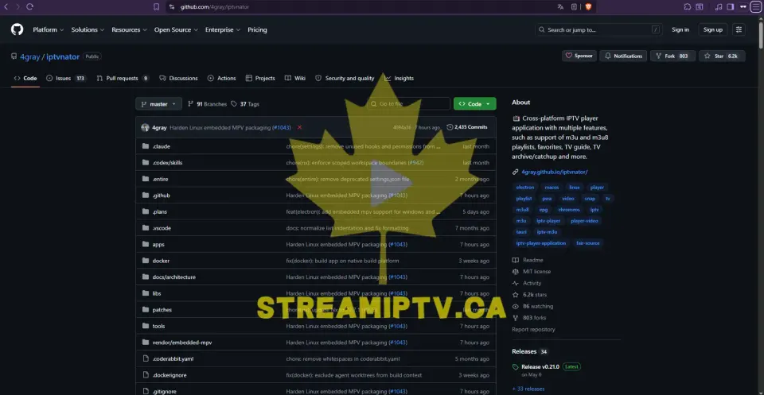Click the Search or jump to field
764x395 pixels.
click(599, 29)
